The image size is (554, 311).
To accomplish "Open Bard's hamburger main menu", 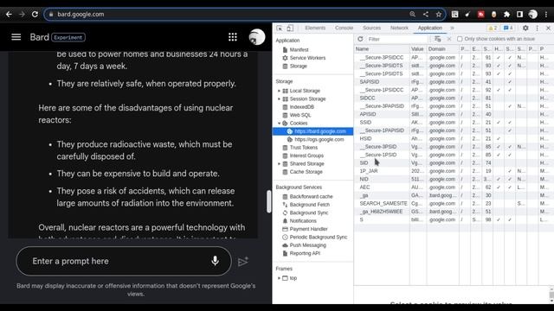I will 16,37.
